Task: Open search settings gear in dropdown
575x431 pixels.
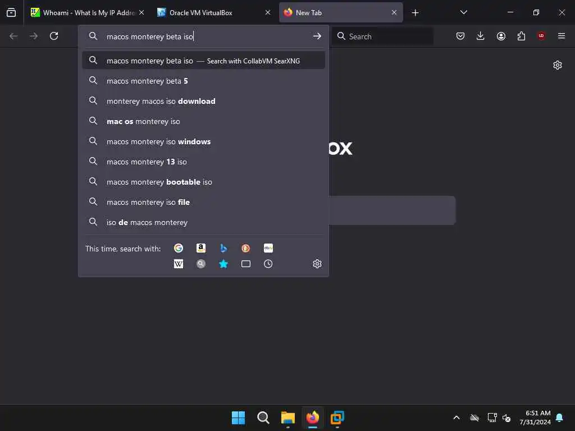Action: [317, 264]
